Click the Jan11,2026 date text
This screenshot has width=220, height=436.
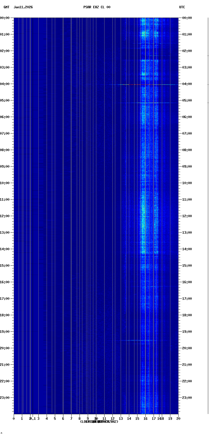tap(23, 7)
